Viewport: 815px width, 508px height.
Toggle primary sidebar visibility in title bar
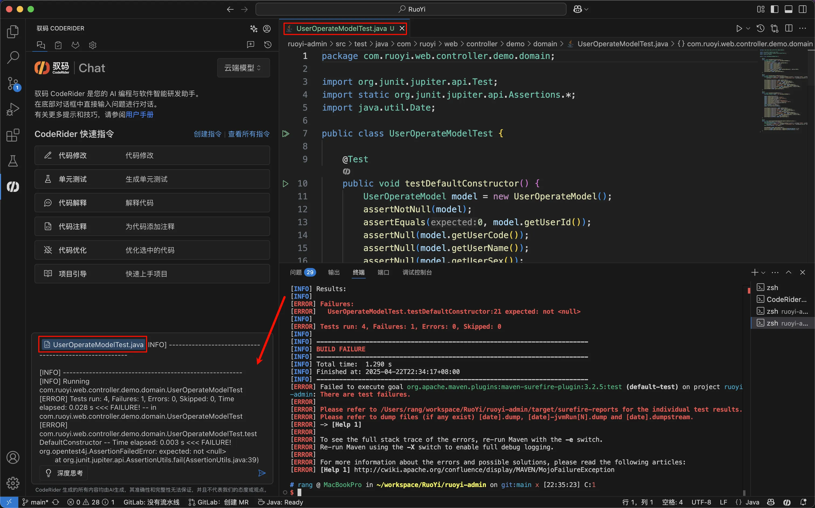pyautogui.click(x=774, y=9)
